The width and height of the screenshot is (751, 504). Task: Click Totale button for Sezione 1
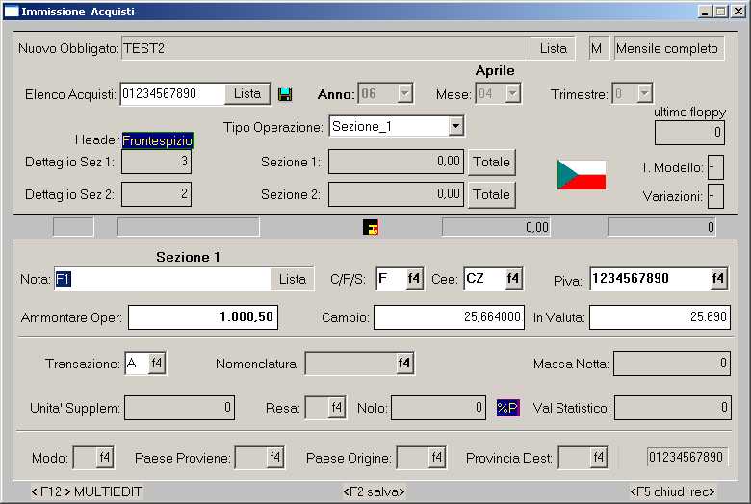click(492, 162)
